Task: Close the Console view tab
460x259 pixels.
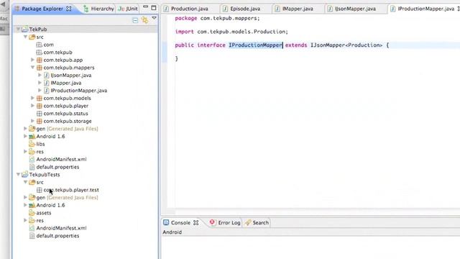Action: point(196,222)
